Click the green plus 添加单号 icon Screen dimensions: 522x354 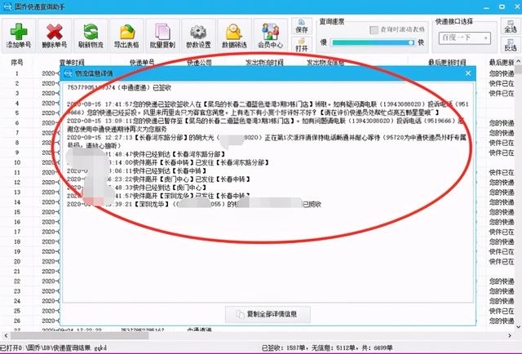(x=19, y=32)
